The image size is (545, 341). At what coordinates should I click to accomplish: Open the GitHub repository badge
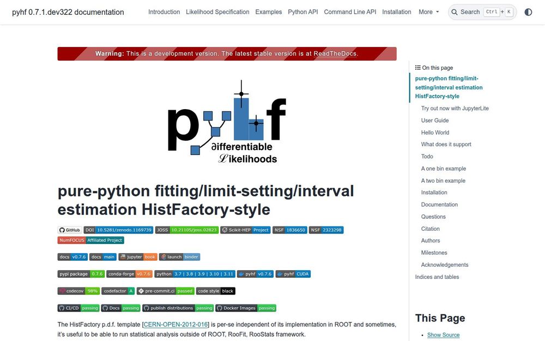[x=69, y=230]
